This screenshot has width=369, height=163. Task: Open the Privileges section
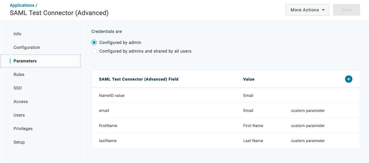pyautogui.click(x=23, y=129)
